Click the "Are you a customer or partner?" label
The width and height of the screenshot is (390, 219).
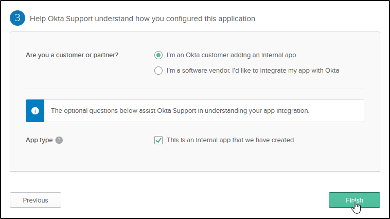(x=72, y=55)
